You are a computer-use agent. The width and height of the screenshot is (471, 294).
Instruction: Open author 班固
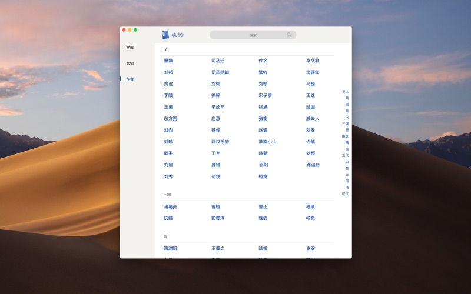(310, 107)
